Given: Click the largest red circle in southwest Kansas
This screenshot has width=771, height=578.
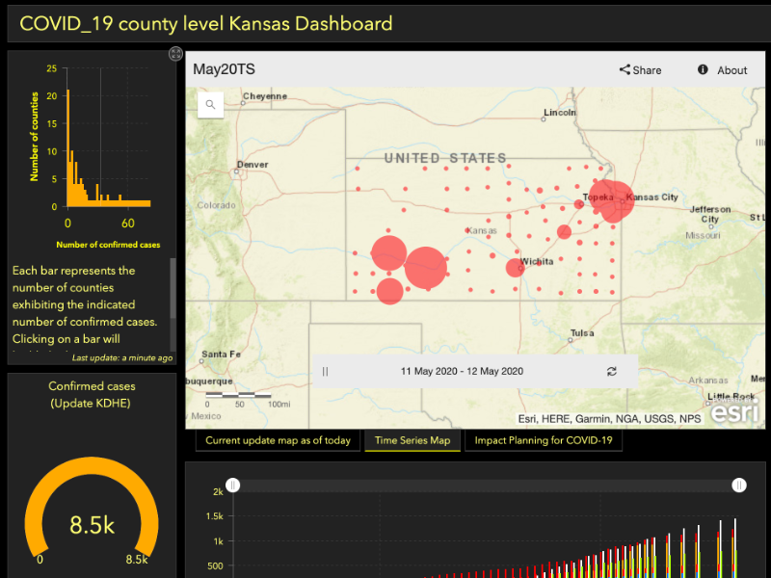Looking at the screenshot, I should [425, 268].
